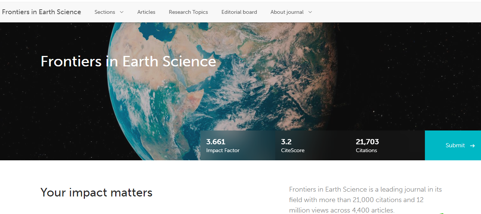Viewport: 481px width, 214px height.
Task: Open the Sections menu
Action: pos(105,12)
